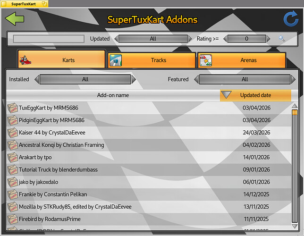This screenshot has width=304, height=236.
Task: Open the Updated All selector
Action: [153, 39]
